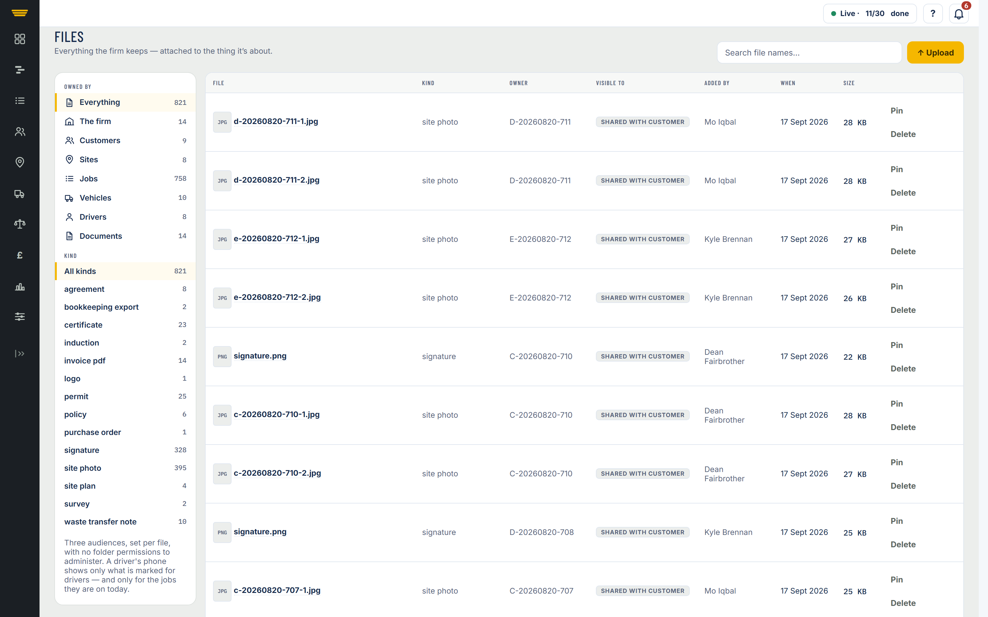This screenshot has height=617, width=988.
Task: Open the customers people icon in sidebar
Action: tap(19, 131)
